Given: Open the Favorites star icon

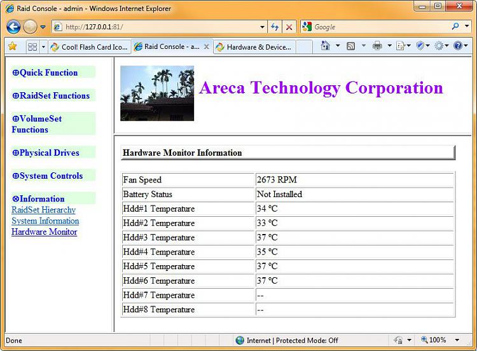Looking at the screenshot, I should tap(13, 46).
